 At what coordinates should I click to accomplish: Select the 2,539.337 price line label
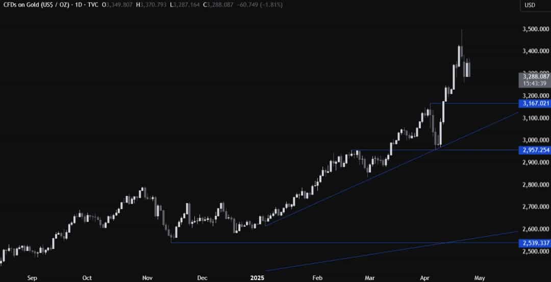(x=535, y=243)
